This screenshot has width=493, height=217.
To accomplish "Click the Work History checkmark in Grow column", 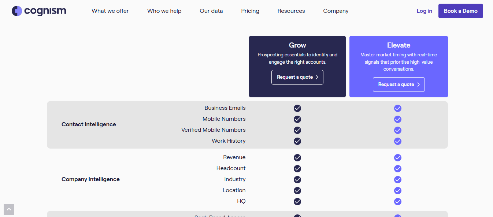I will pyautogui.click(x=297, y=141).
